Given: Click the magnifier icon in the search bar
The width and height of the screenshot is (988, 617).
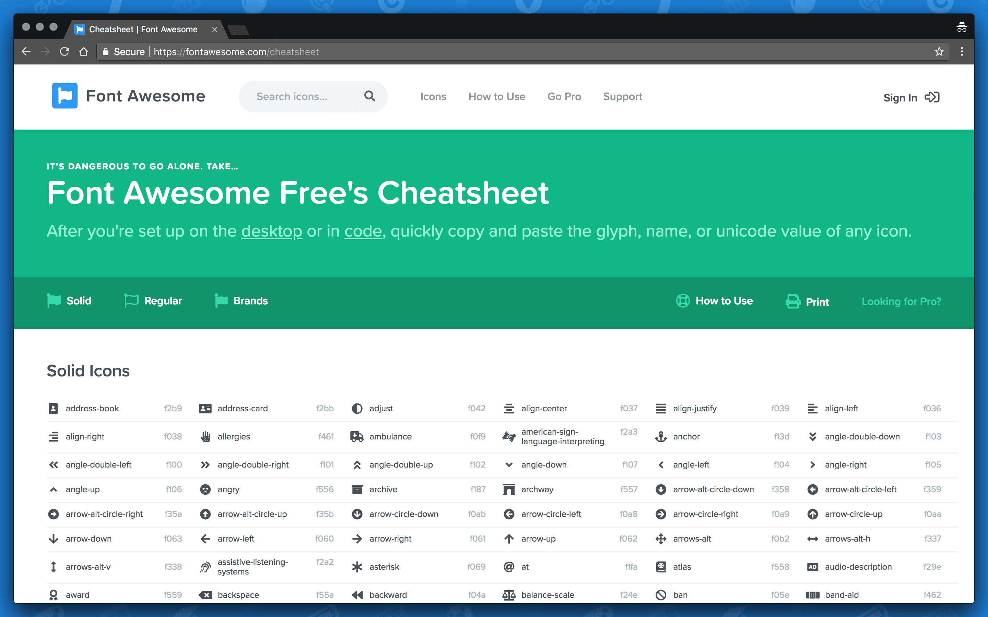Looking at the screenshot, I should pos(369,96).
